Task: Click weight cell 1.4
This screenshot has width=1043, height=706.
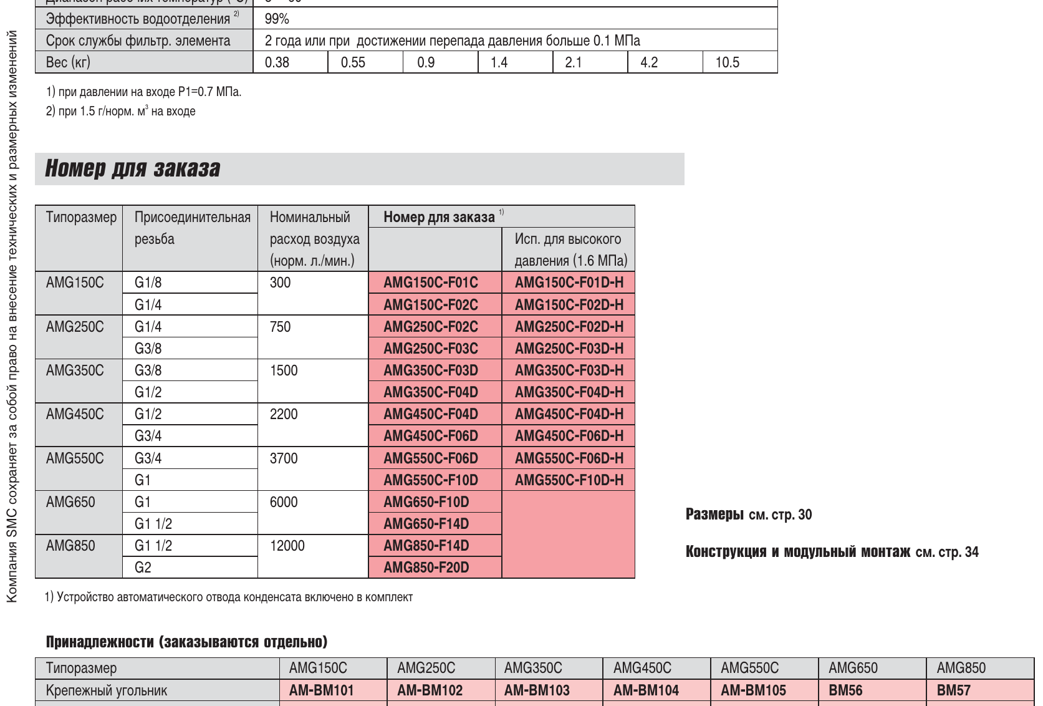Action: tap(499, 62)
